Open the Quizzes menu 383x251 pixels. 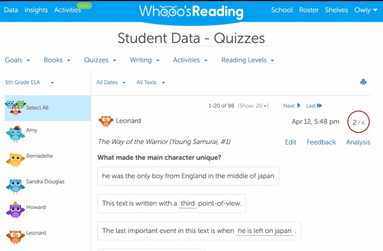pos(100,60)
